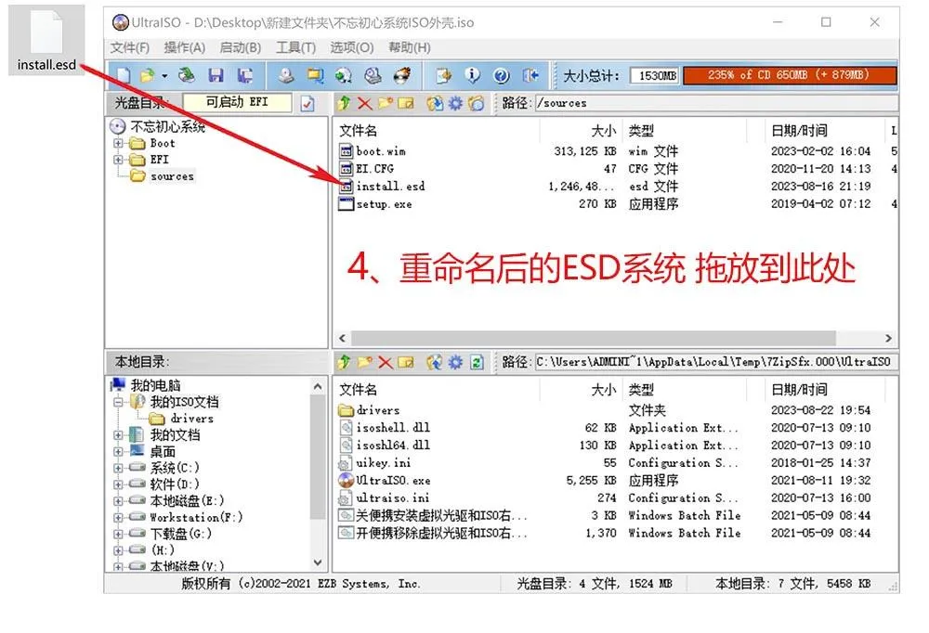Click the red CD capacity usage bar

[x=789, y=75]
